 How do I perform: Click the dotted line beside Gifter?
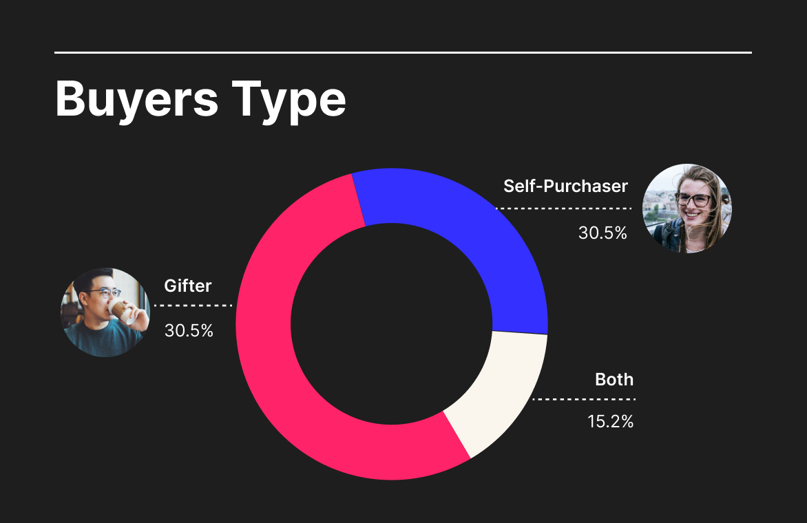pos(193,305)
